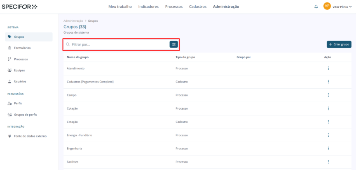The width and height of the screenshot is (356, 170).
Task: Open actions menu for Atendimento row
Action: coord(328,68)
